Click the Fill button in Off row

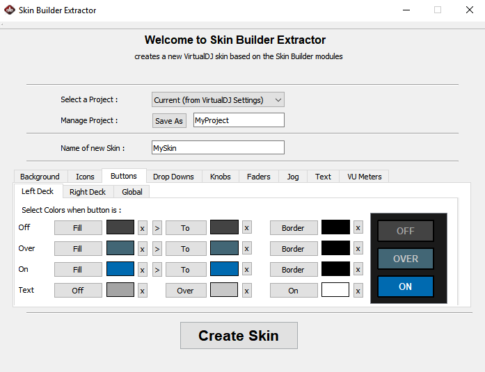click(x=78, y=228)
